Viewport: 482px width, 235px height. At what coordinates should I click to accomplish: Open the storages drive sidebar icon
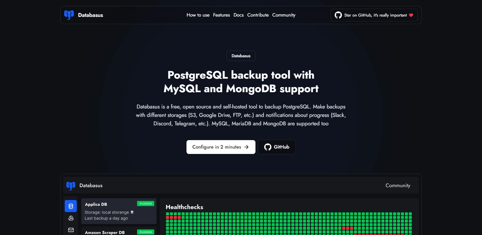[x=71, y=218]
